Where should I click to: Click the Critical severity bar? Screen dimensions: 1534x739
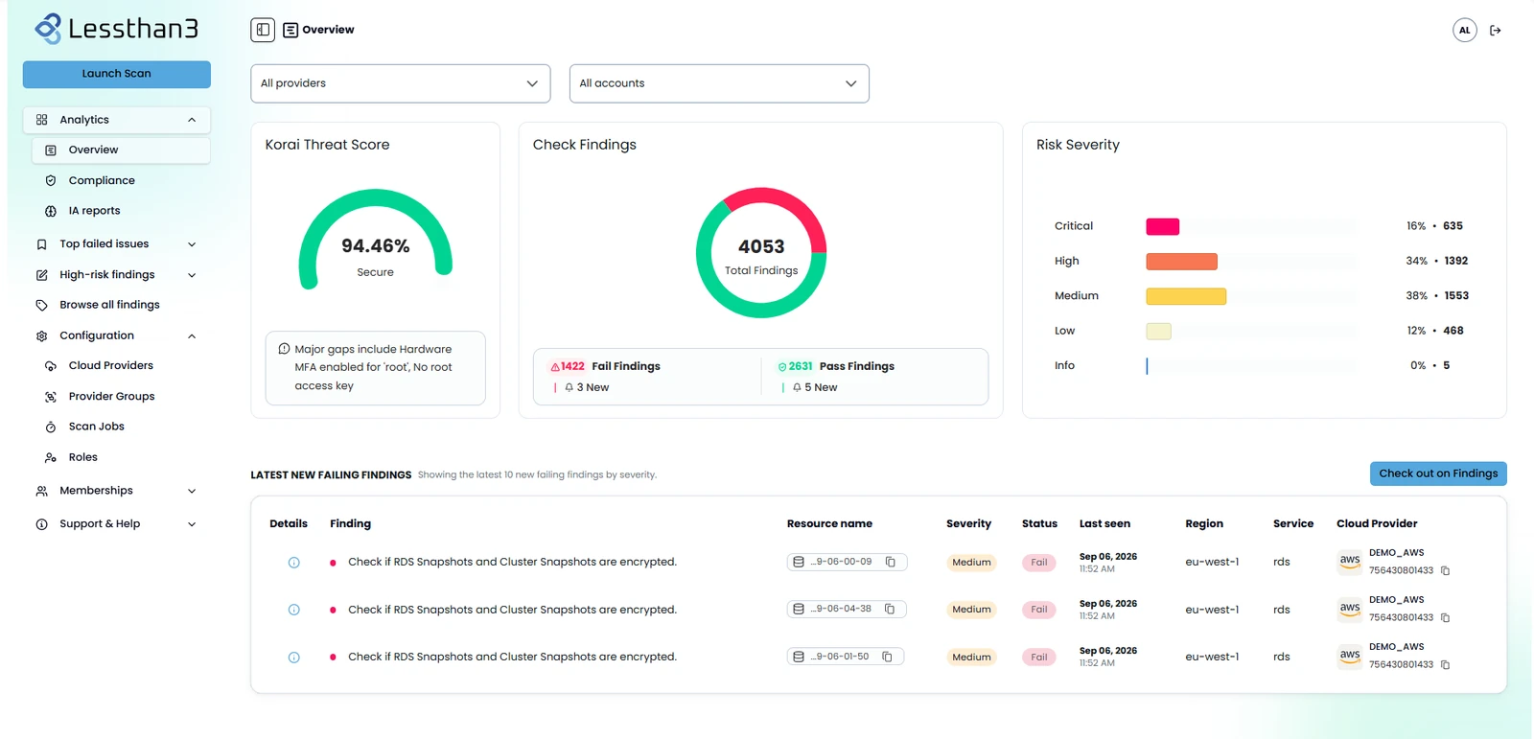[x=1162, y=226]
